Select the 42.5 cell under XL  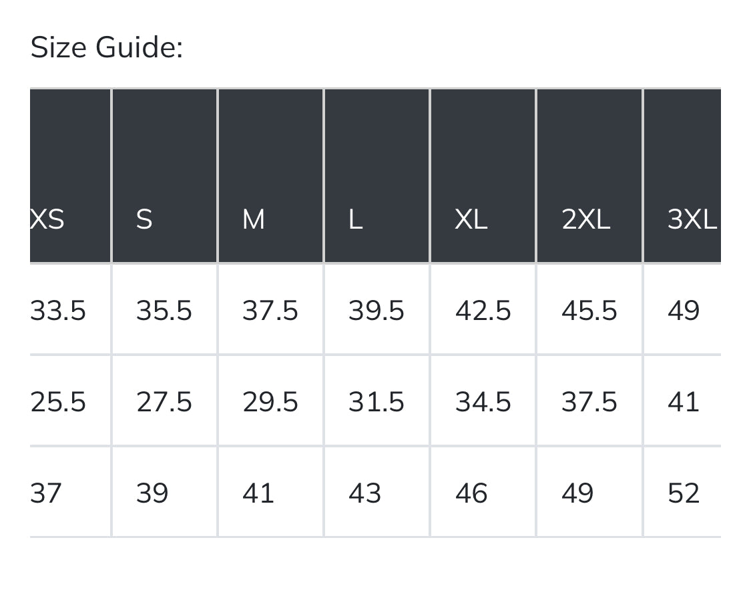pyautogui.click(x=483, y=311)
